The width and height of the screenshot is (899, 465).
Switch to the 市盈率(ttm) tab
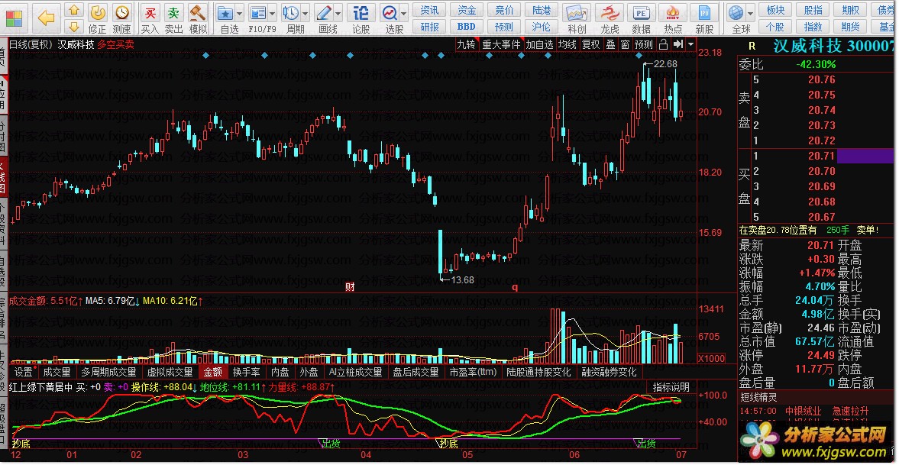coord(473,372)
